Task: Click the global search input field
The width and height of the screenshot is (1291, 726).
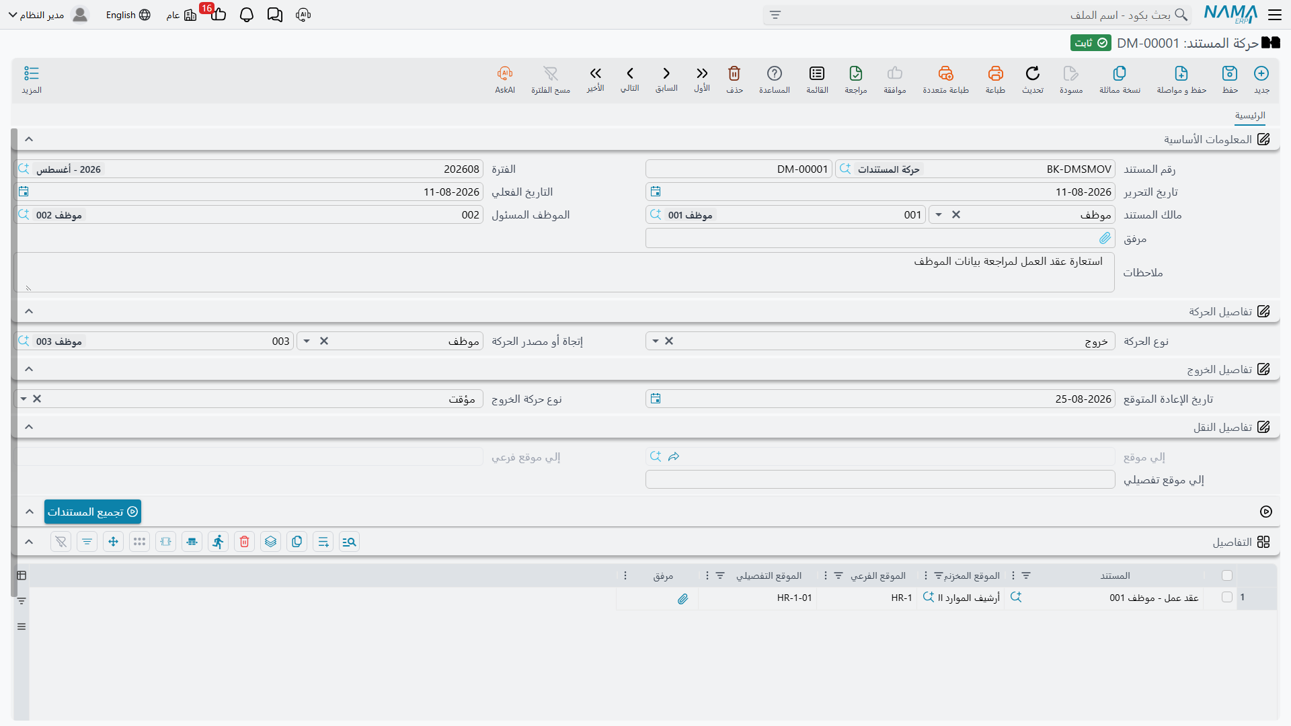Action: tap(977, 15)
